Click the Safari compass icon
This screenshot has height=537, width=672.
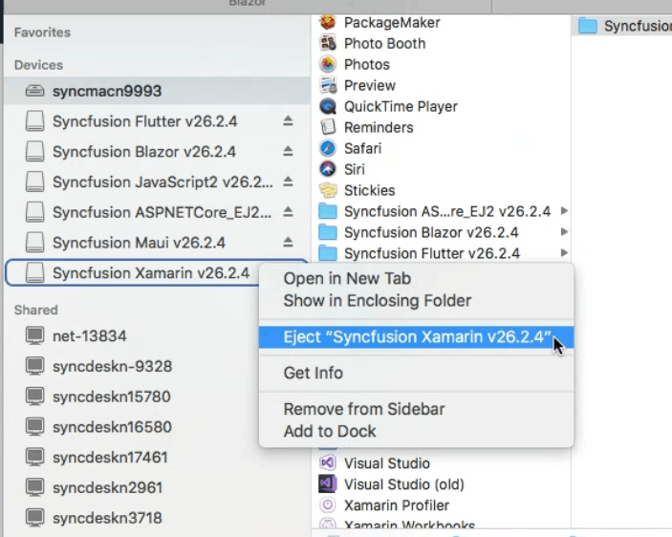[x=328, y=148]
